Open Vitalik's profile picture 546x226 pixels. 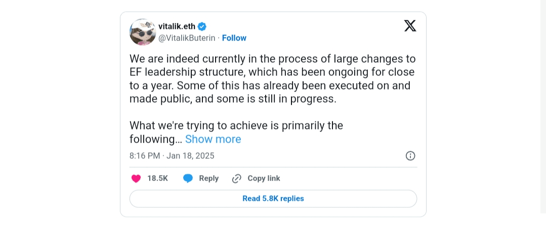[143, 32]
